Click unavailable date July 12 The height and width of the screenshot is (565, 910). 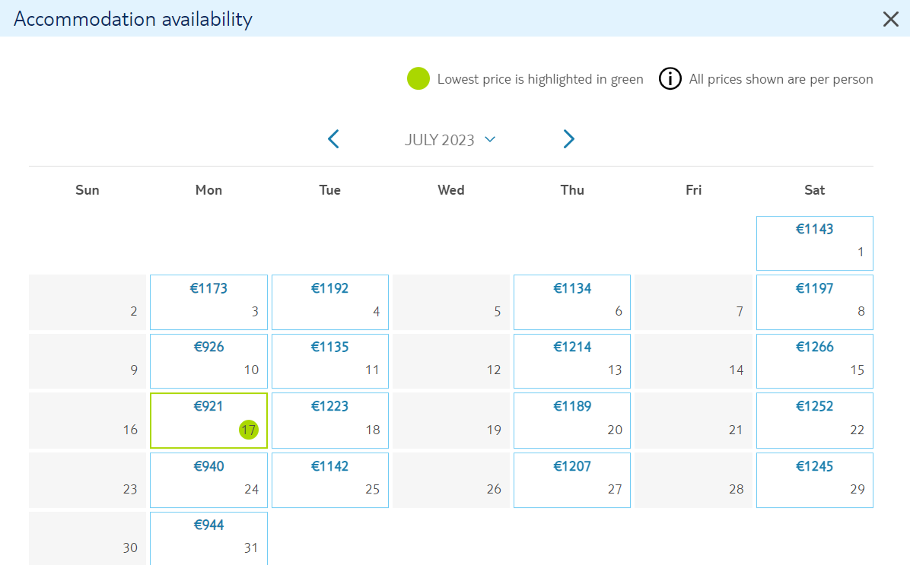451,360
